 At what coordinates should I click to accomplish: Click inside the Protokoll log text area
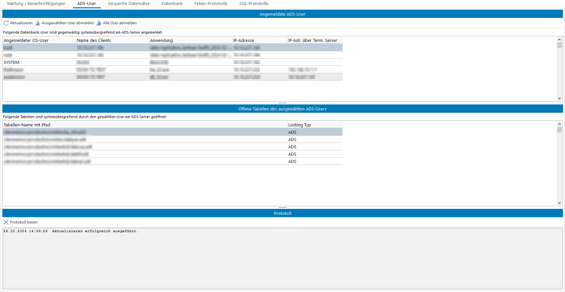(x=282, y=259)
